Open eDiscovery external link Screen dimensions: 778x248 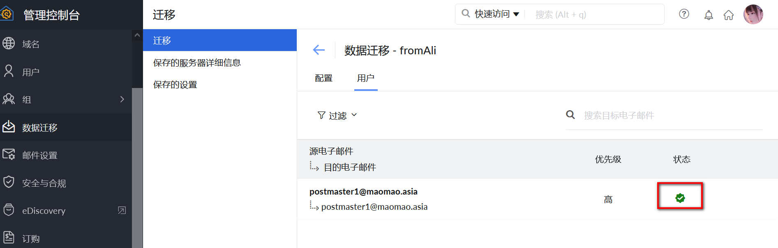point(122,211)
